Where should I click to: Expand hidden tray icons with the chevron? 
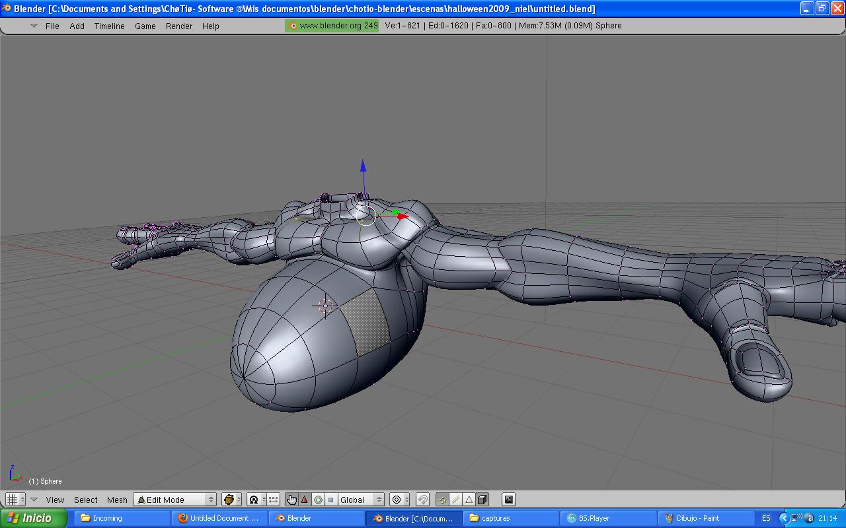click(x=784, y=518)
